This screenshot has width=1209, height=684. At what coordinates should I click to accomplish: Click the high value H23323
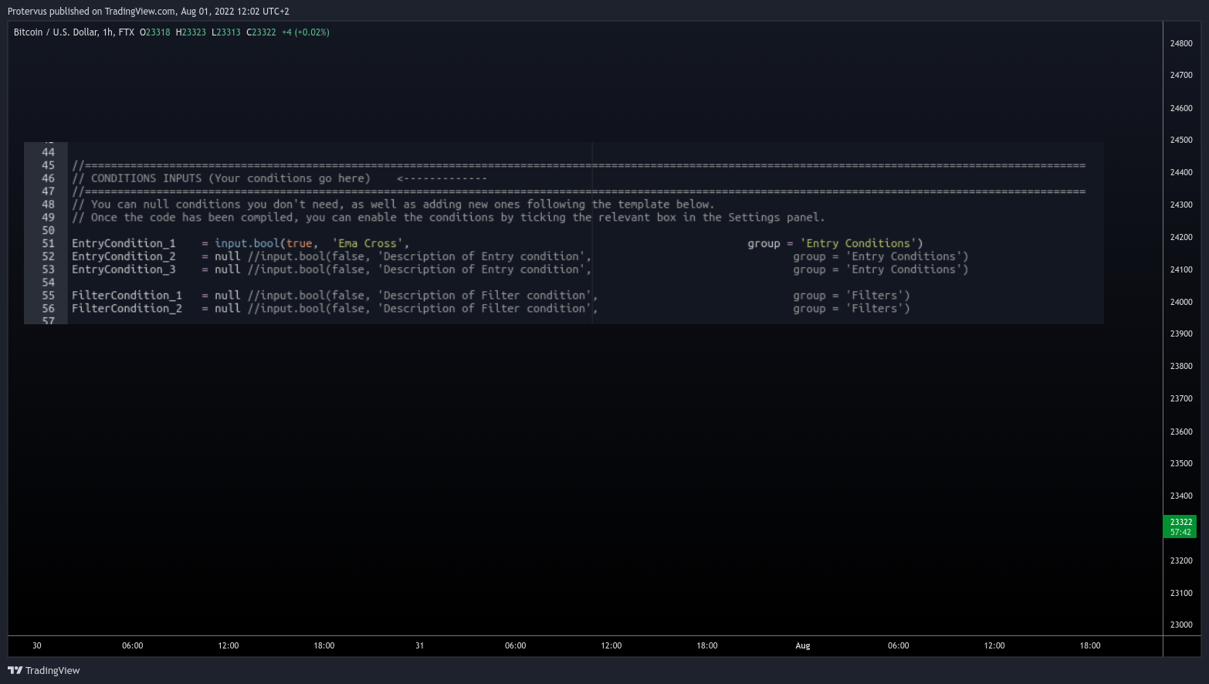pyautogui.click(x=191, y=32)
